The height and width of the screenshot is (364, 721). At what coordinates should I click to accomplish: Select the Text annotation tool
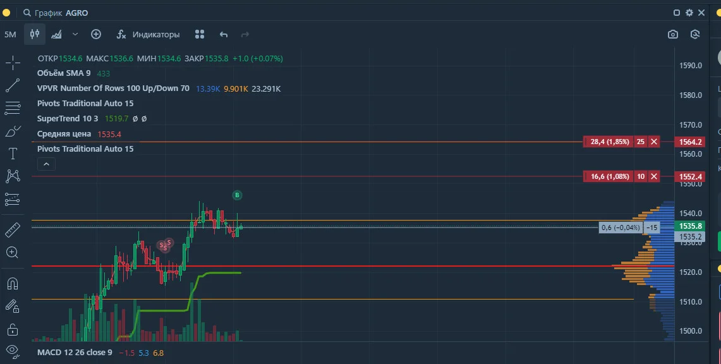[13, 154]
